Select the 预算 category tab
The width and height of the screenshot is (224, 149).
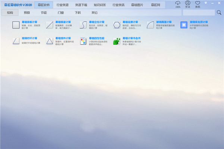point(27,13)
